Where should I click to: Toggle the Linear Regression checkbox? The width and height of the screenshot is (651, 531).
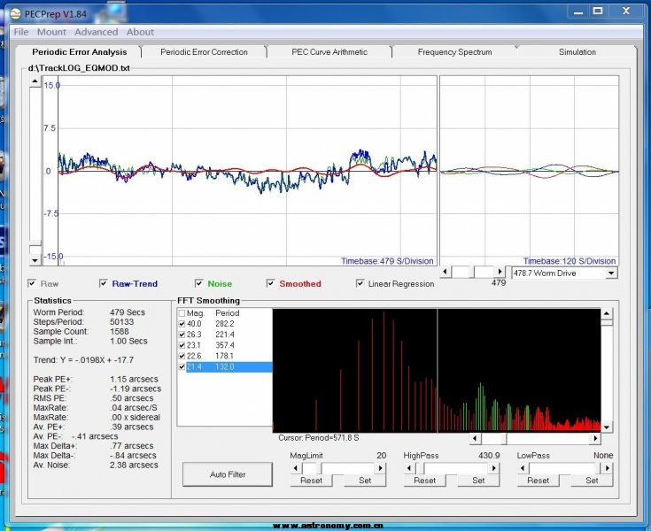(x=360, y=283)
